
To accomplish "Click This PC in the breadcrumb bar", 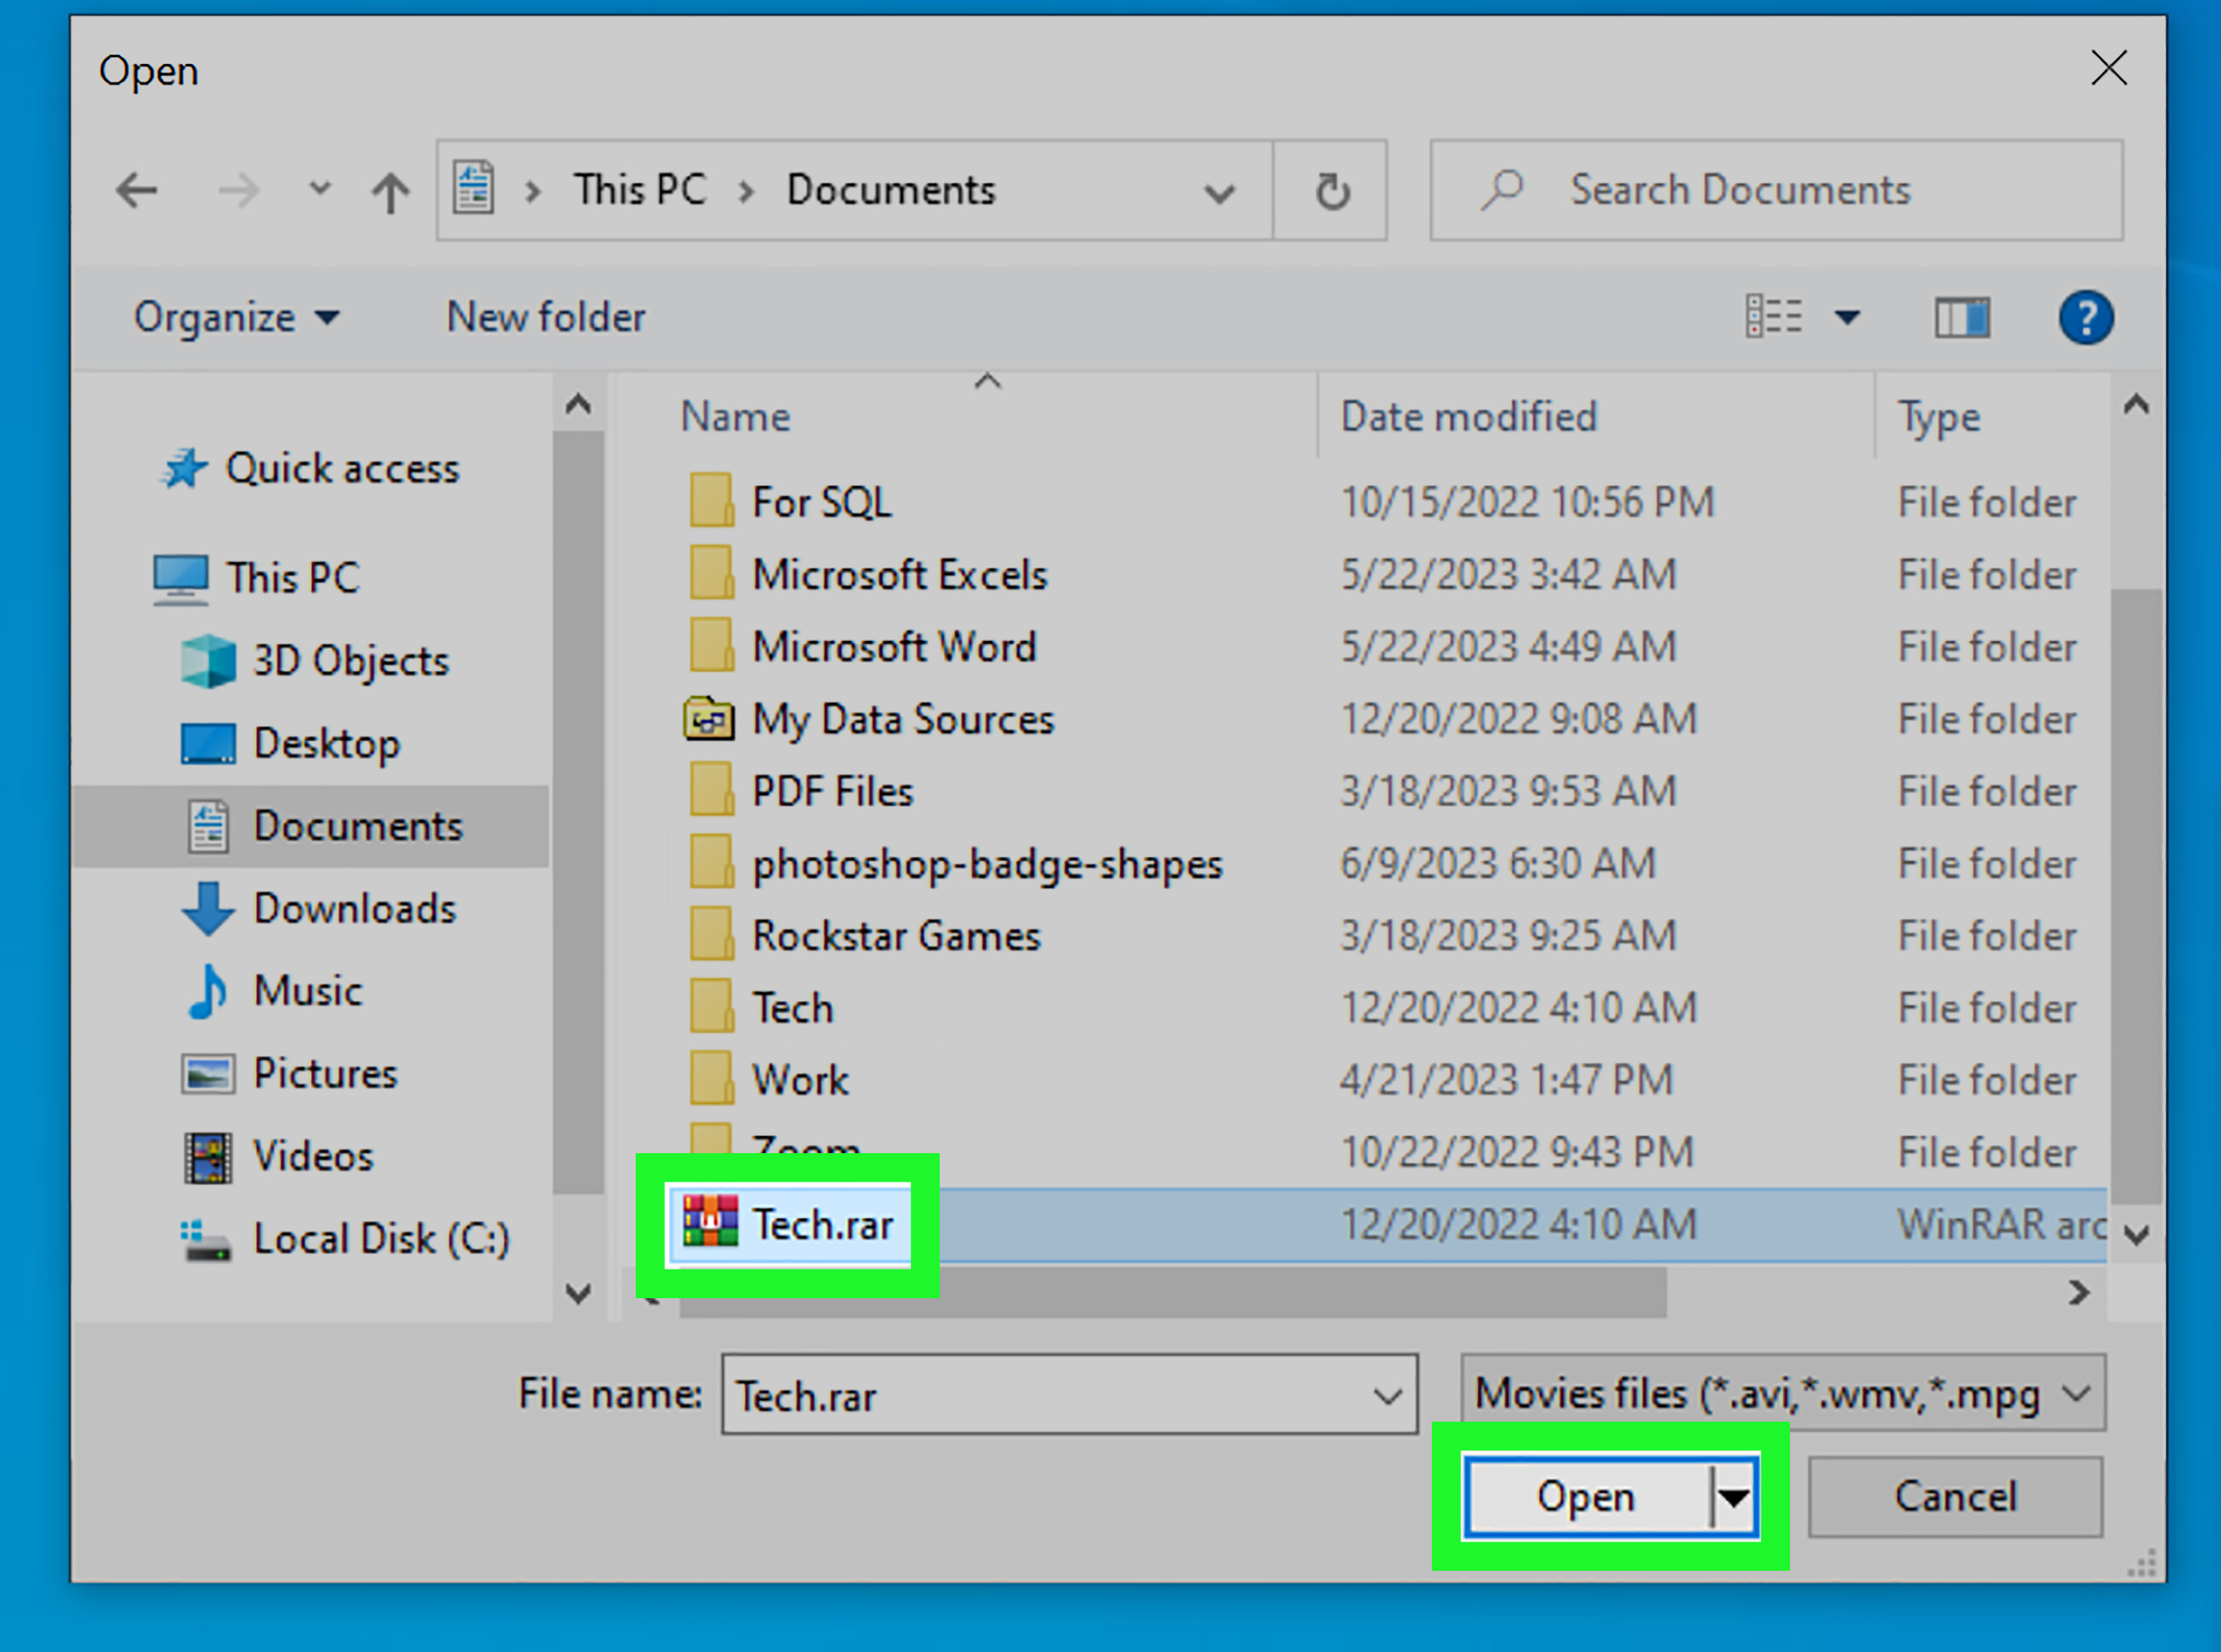I will (x=641, y=190).
